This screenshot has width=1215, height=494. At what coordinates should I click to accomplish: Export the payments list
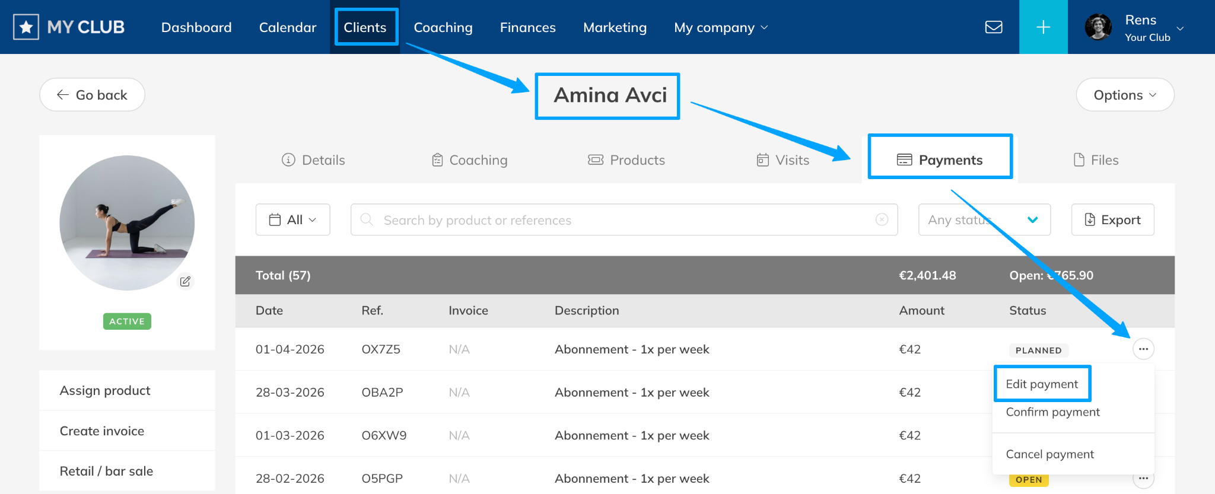coord(1112,220)
